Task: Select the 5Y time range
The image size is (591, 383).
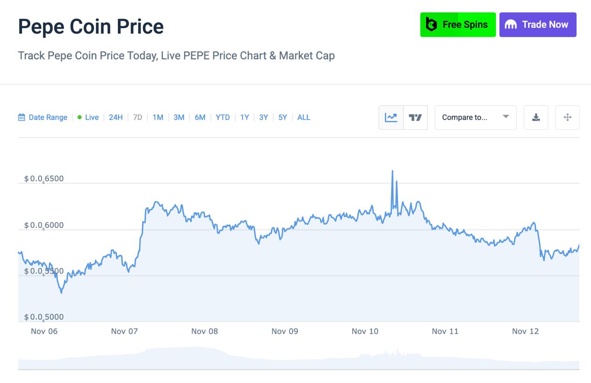Action: coord(283,118)
